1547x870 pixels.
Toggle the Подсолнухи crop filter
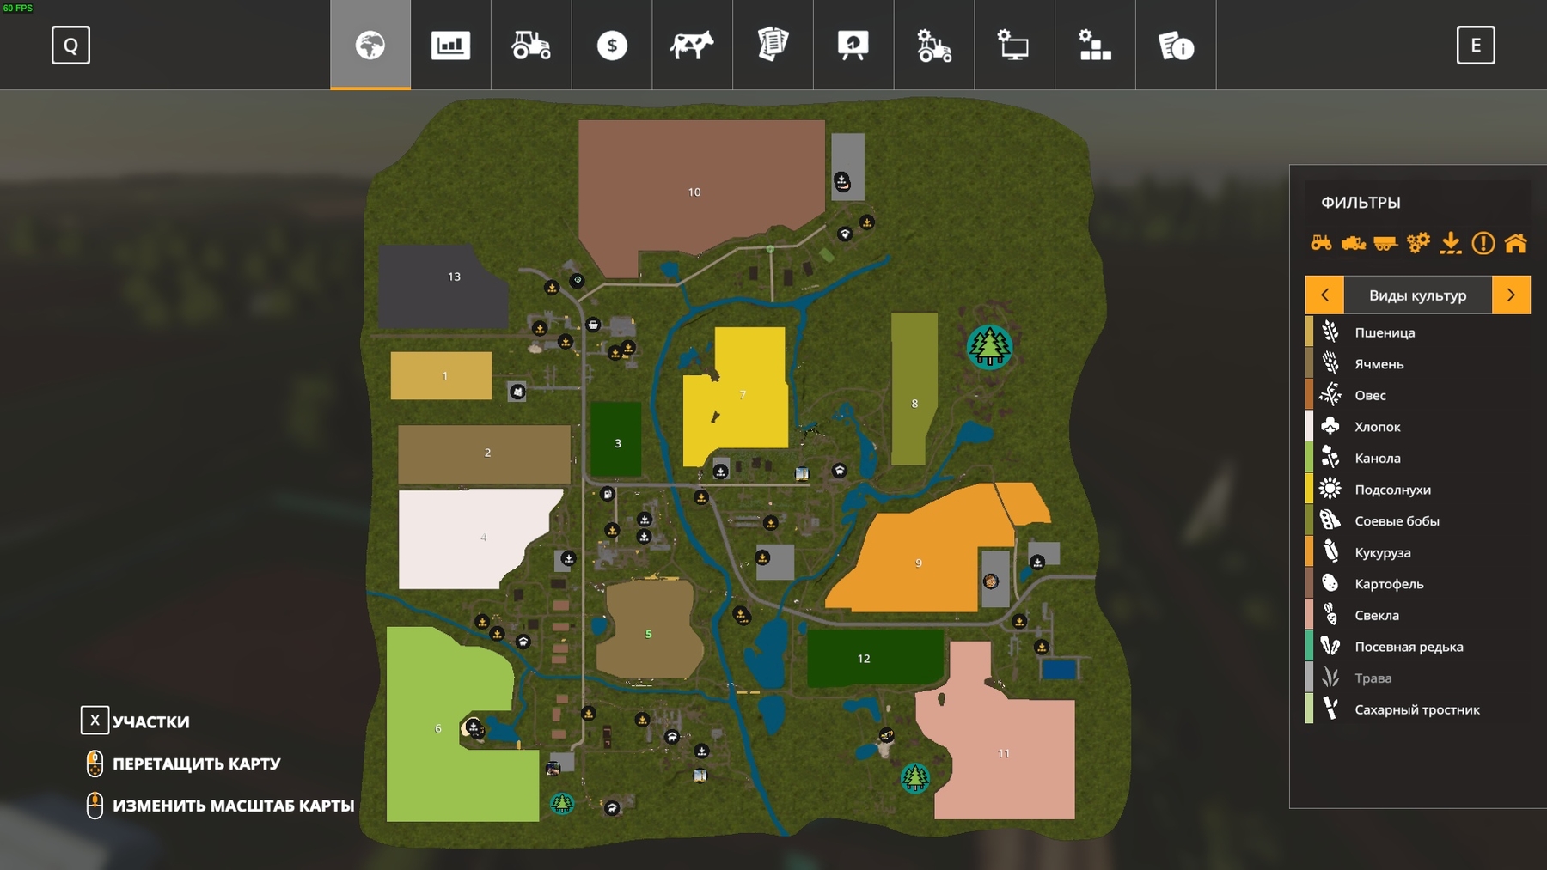tap(1391, 490)
